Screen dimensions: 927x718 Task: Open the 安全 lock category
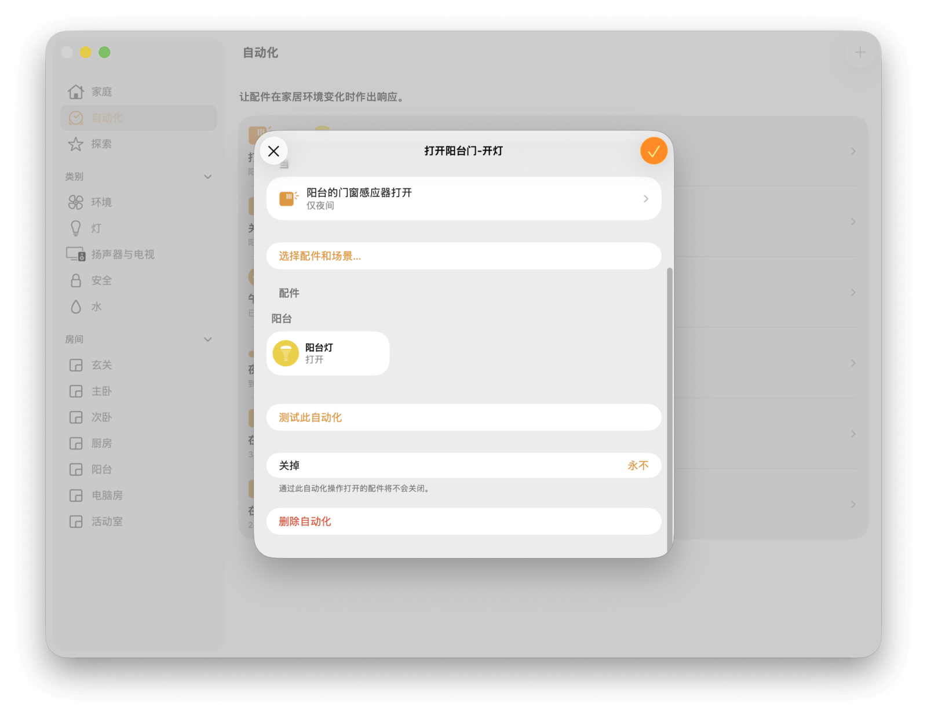click(76, 280)
